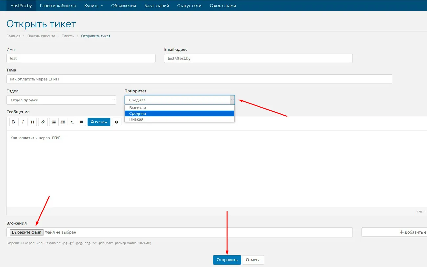Insert heading with the H button

pyautogui.click(x=32, y=122)
